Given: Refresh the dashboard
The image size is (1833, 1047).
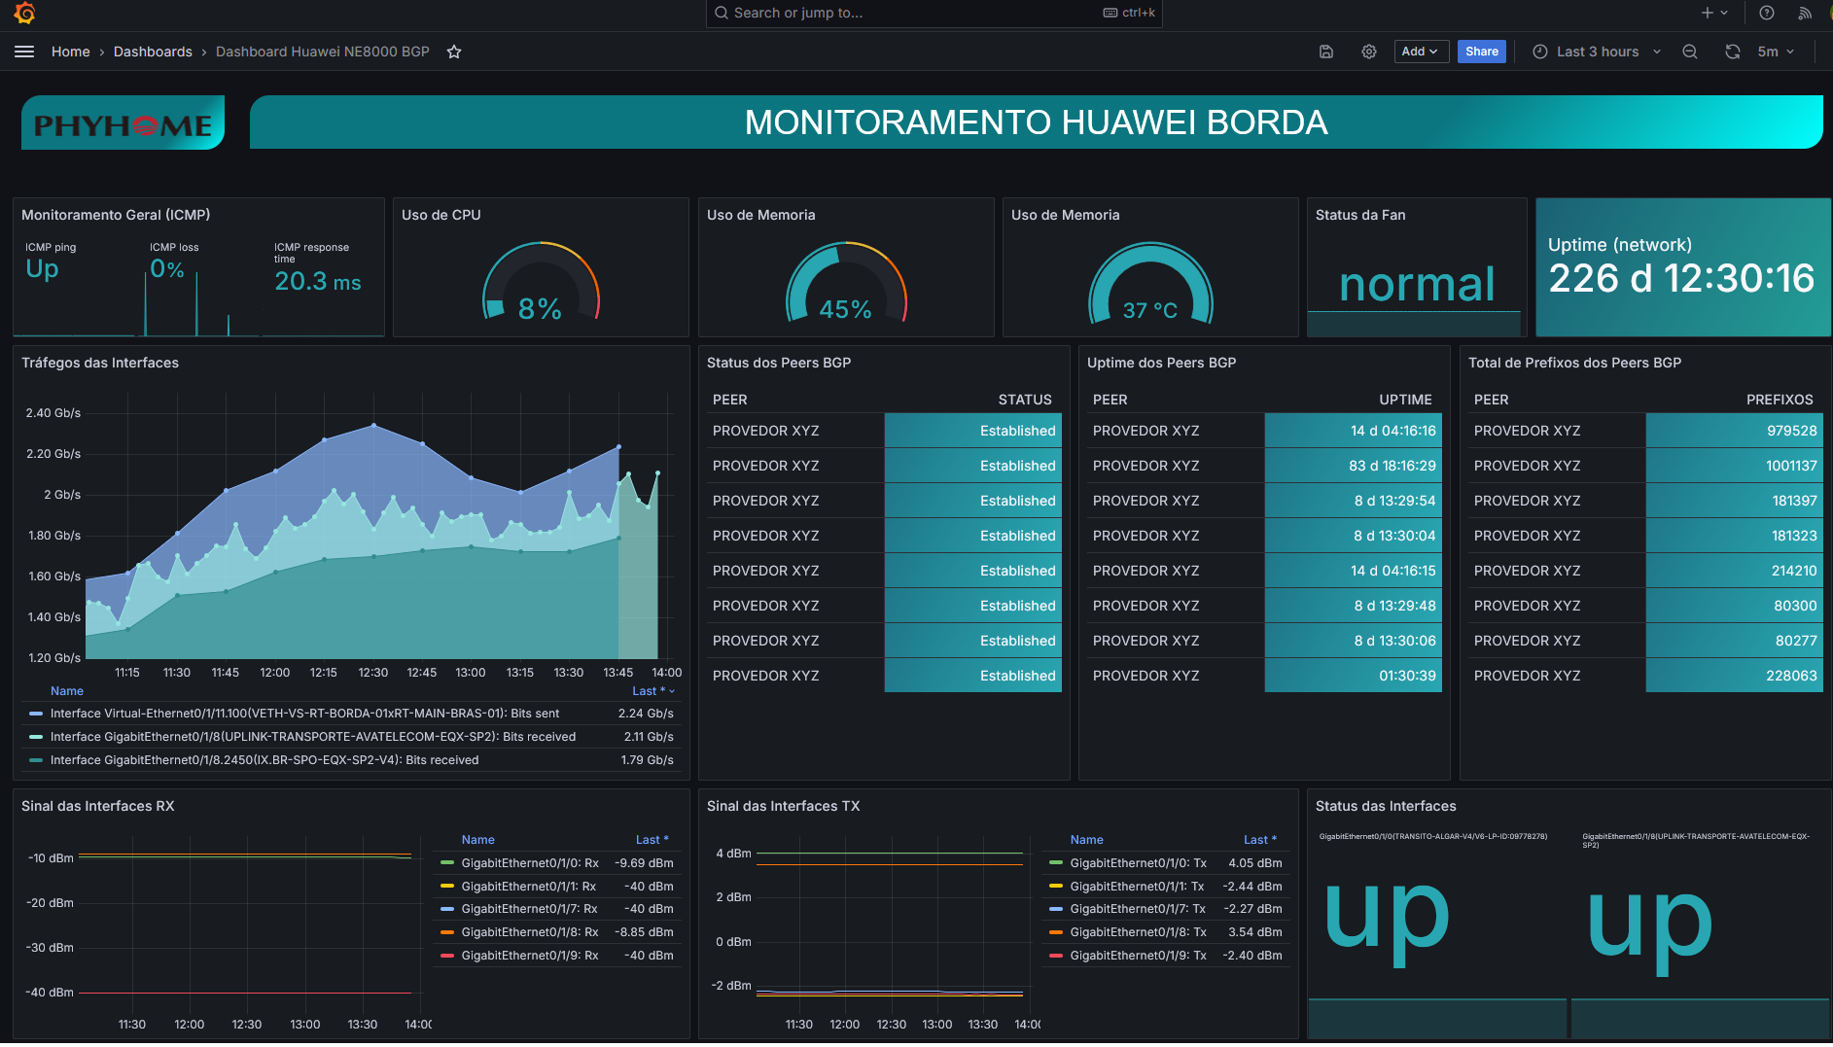Looking at the screenshot, I should click(x=1732, y=52).
